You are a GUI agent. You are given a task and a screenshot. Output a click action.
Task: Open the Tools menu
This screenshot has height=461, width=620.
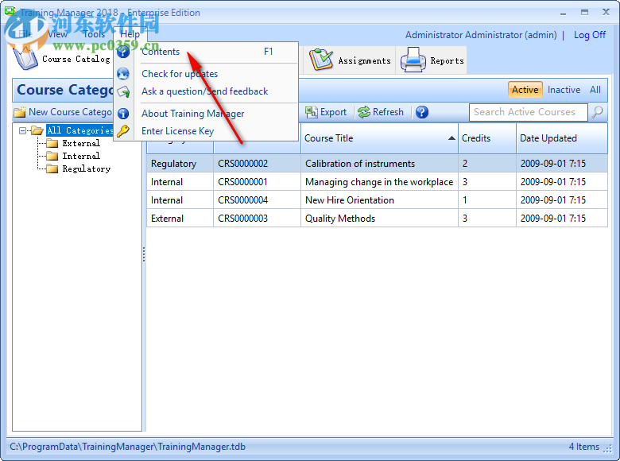coord(94,34)
